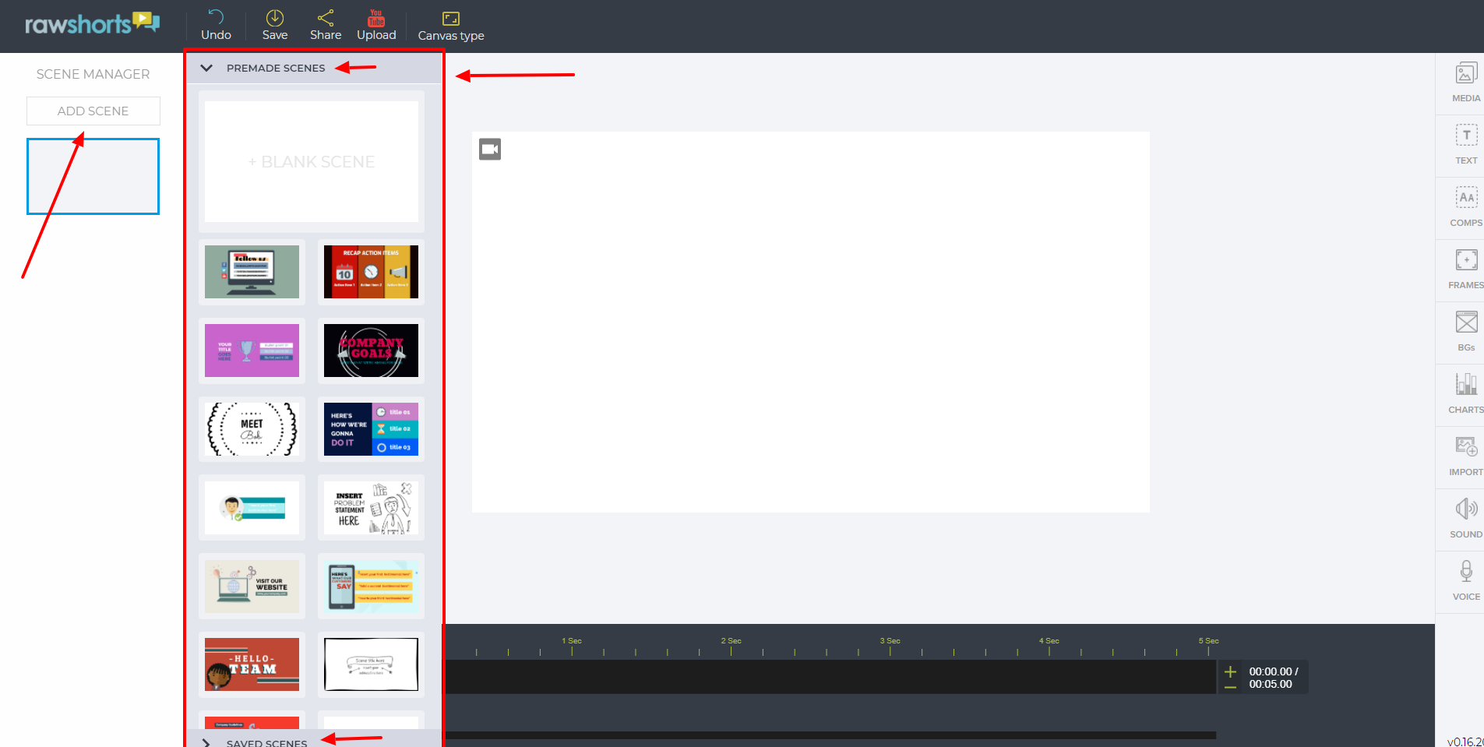Open the Import panel

tap(1466, 456)
